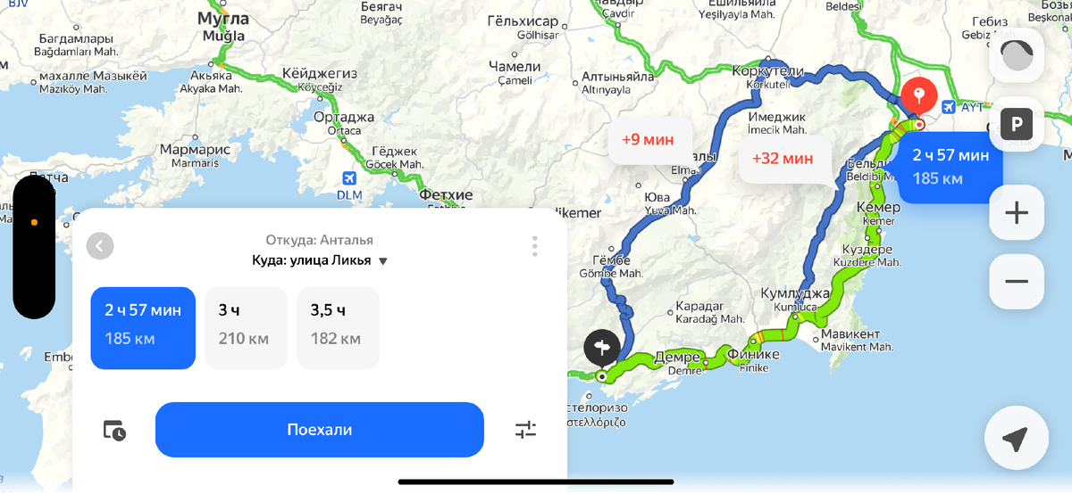Open the three-dot options menu
Viewport: 1072px width, 494px height.
[x=534, y=246]
